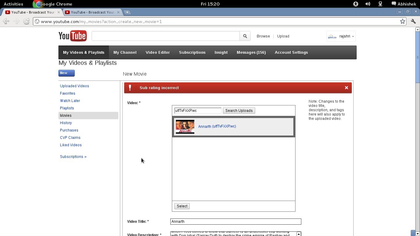Open Subscriptions tab in navigation bar
420x236 pixels.
[x=192, y=53]
